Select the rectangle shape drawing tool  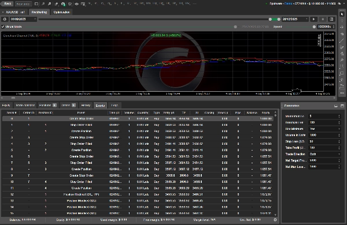click(342, 73)
